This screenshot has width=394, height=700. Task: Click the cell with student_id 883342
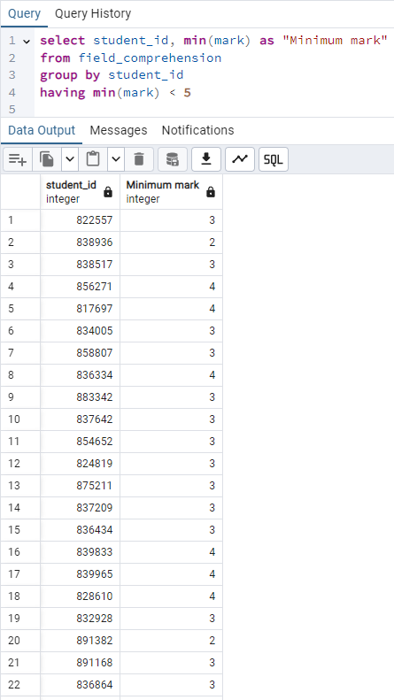pyautogui.click(x=80, y=397)
